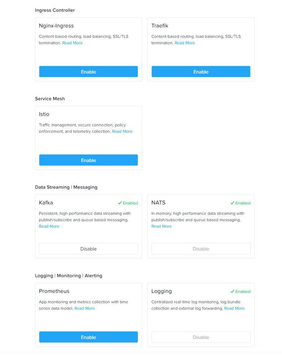Enable the Traefik ingress controller

(x=201, y=72)
